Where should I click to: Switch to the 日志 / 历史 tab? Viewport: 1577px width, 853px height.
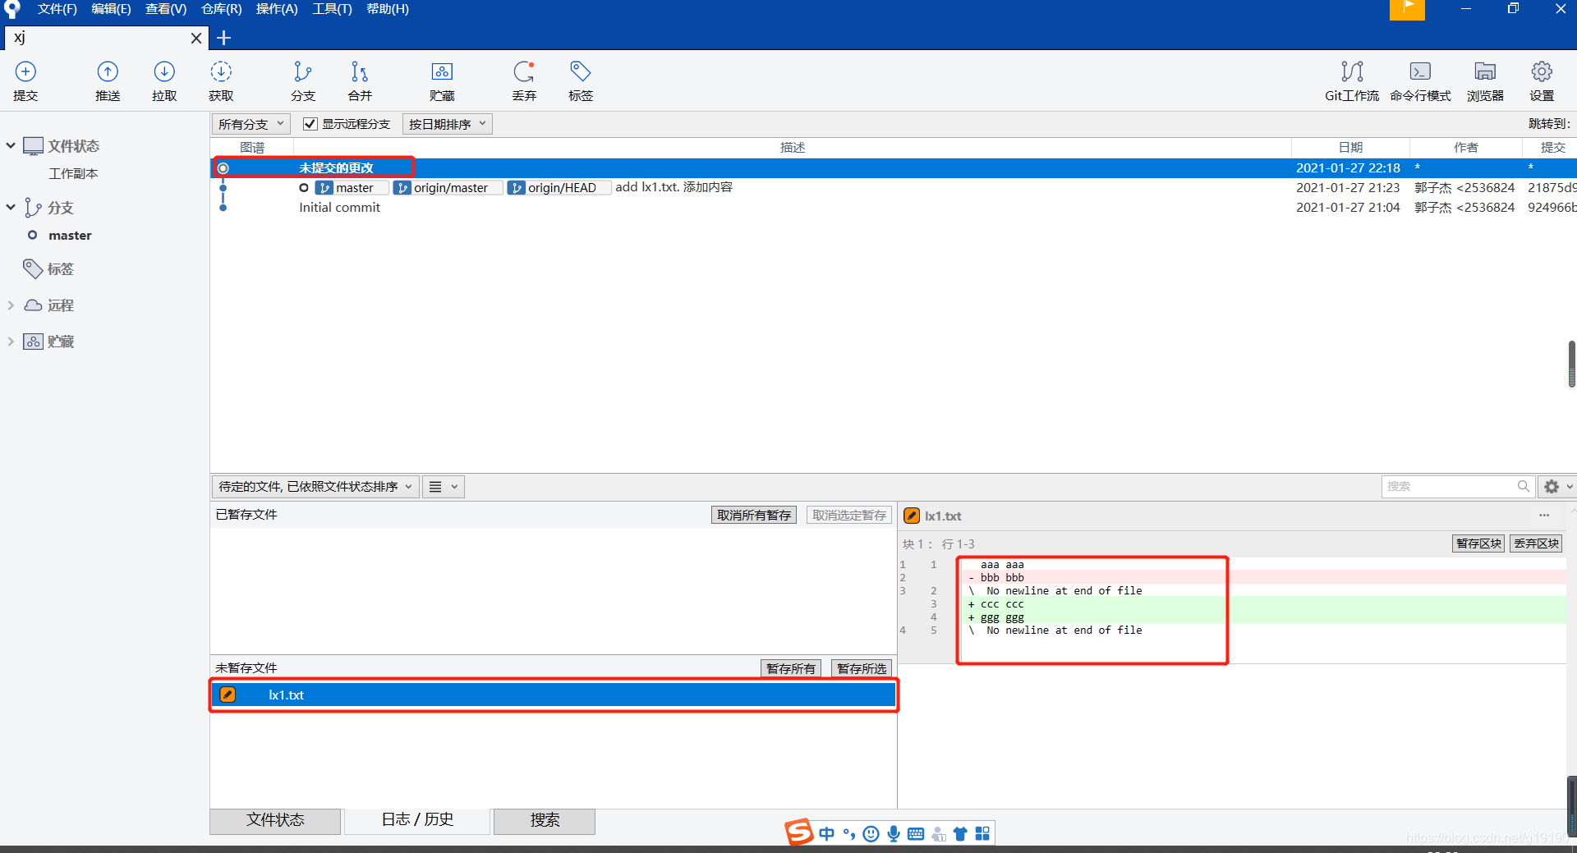click(x=417, y=820)
